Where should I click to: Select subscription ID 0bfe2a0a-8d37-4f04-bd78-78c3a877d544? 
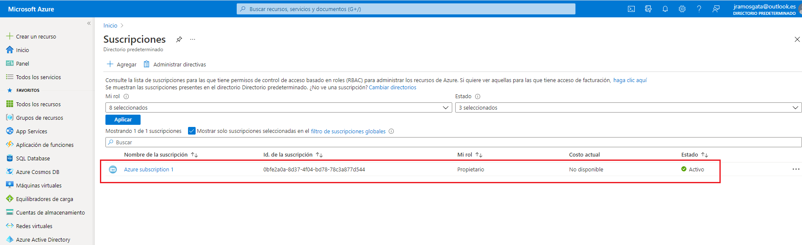coord(314,169)
